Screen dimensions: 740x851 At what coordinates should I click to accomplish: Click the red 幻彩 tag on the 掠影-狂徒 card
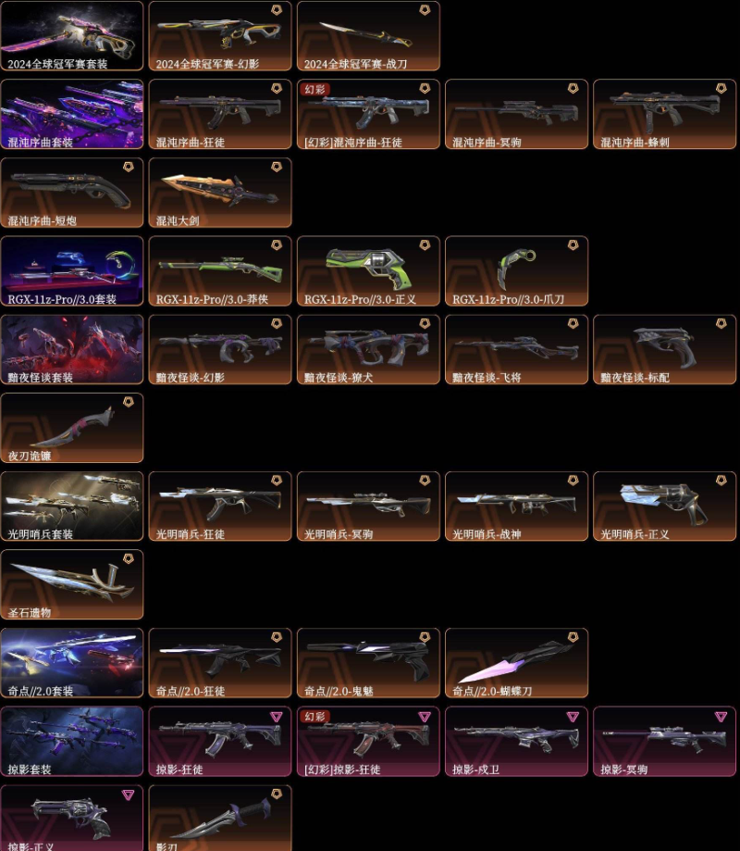[314, 717]
